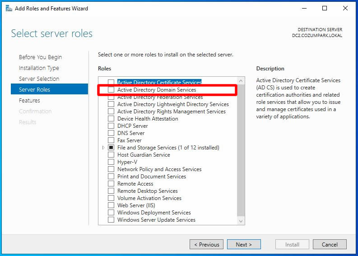
Task: Enable the DNS Server role checkbox
Action: [x=111, y=133]
